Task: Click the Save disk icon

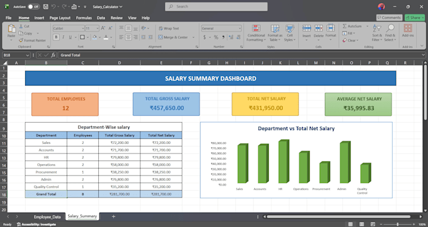Action: click(x=45, y=6)
